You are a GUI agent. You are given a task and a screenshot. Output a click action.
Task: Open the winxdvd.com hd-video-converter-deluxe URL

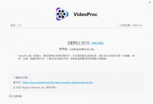tap(58, 82)
